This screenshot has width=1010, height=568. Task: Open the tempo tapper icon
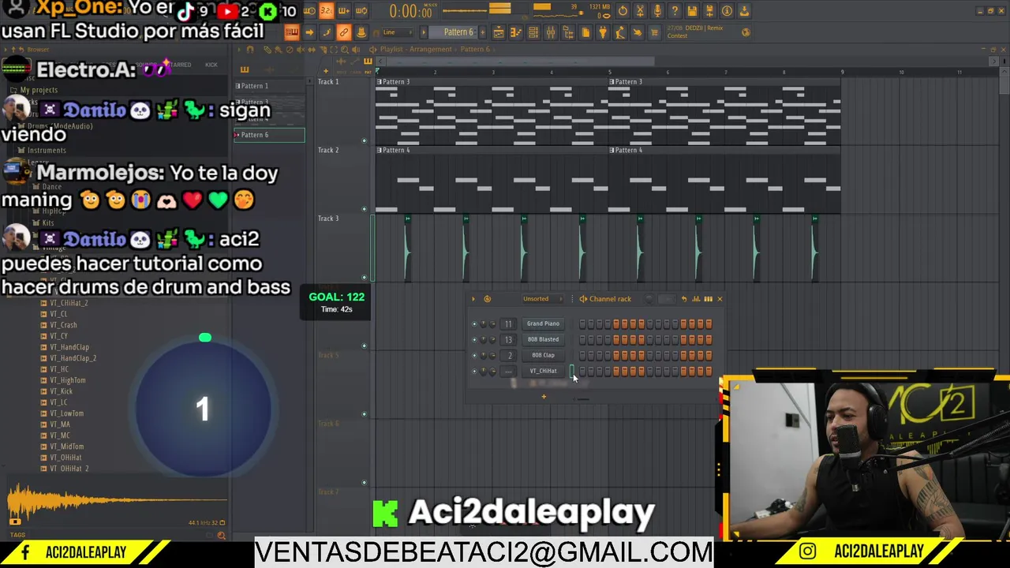[620, 32]
